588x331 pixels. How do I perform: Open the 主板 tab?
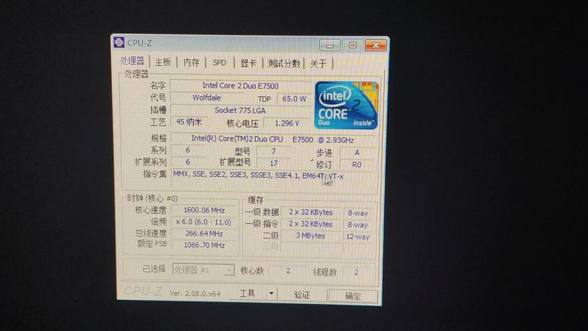tap(163, 62)
